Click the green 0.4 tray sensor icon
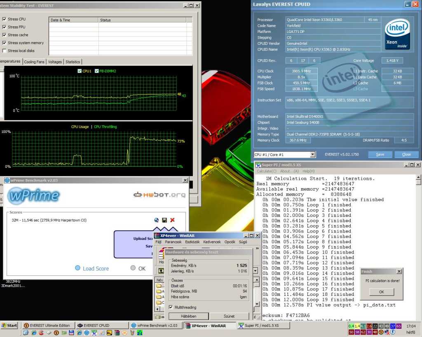This screenshot has height=337, width=422. click(x=351, y=326)
